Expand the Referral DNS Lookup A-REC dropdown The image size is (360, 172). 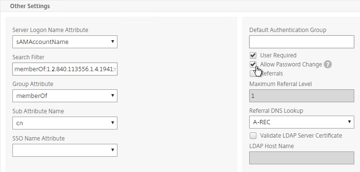301,122
